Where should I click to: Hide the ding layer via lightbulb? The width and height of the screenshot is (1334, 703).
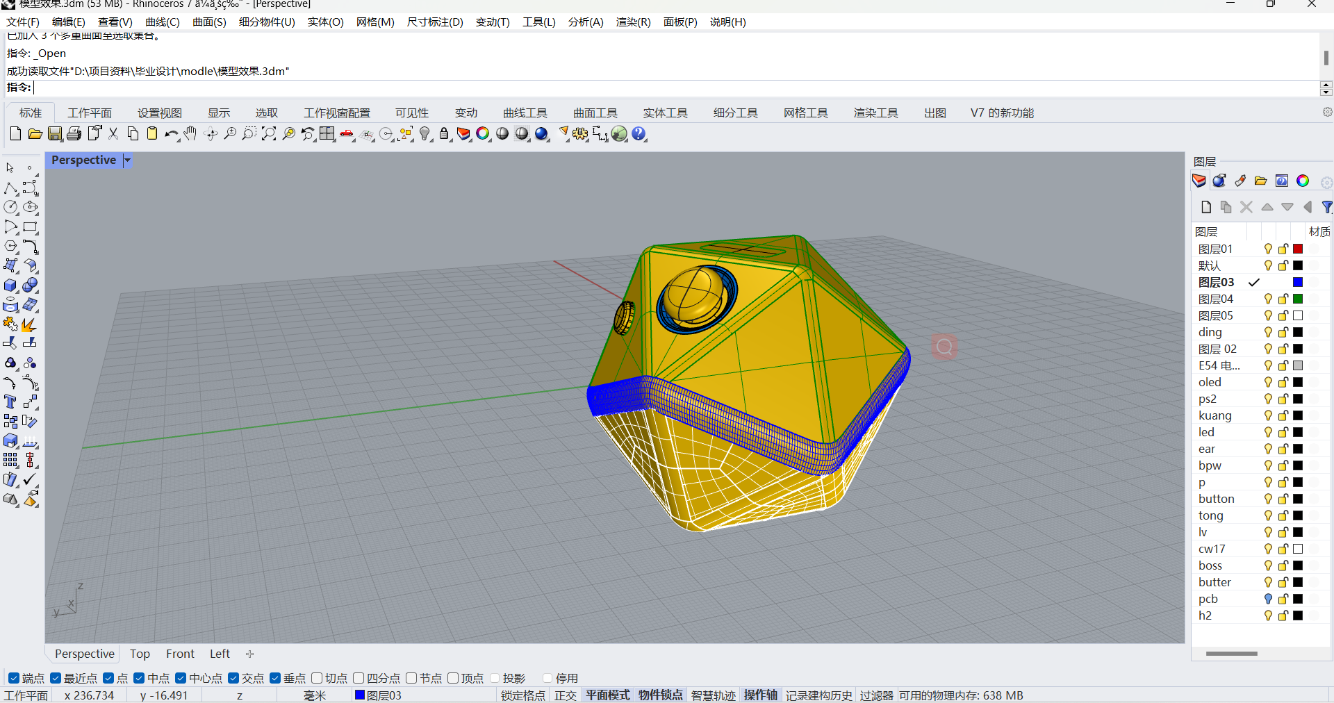tap(1268, 332)
